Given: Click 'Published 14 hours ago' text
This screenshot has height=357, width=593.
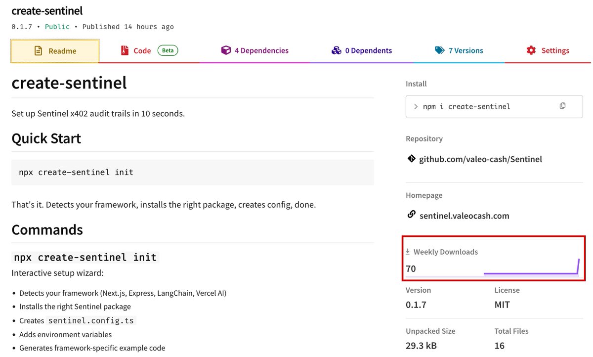Looking at the screenshot, I should [128, 27].
